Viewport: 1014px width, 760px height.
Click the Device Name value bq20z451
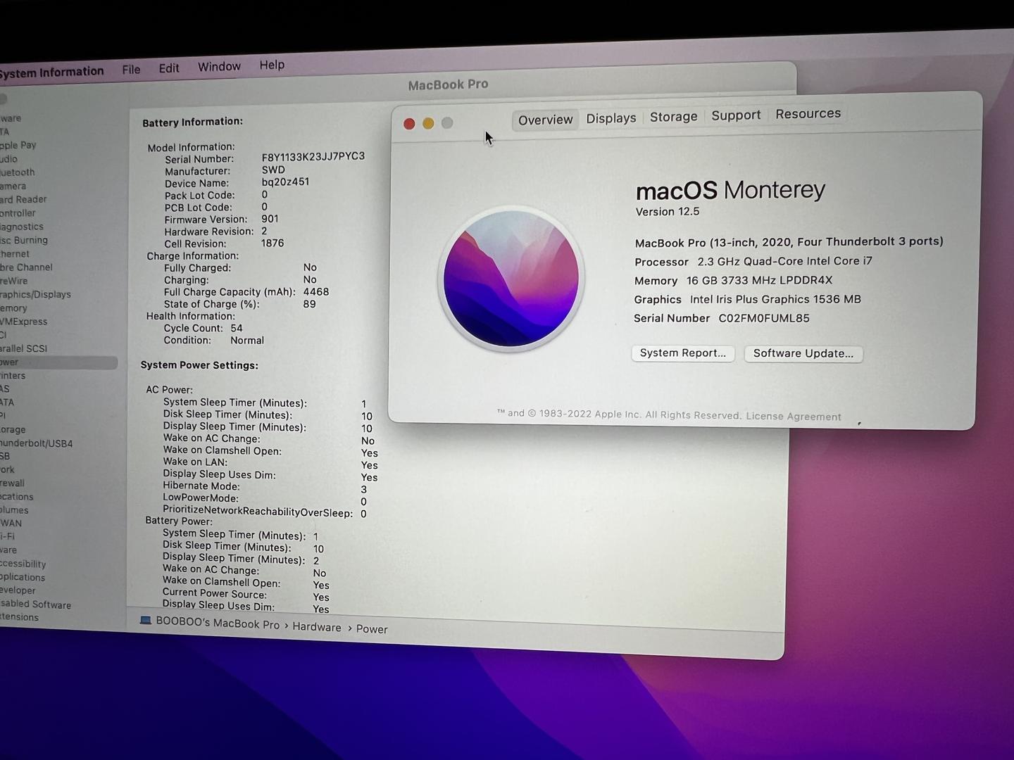point(285,182)
